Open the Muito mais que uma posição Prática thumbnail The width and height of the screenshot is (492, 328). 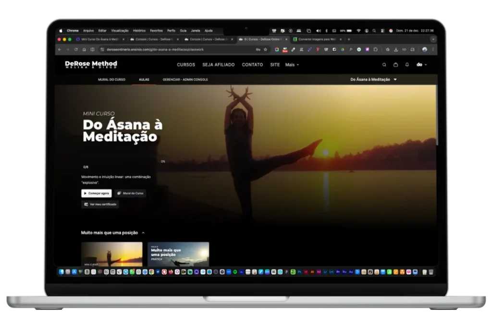[x=178, y=255]
